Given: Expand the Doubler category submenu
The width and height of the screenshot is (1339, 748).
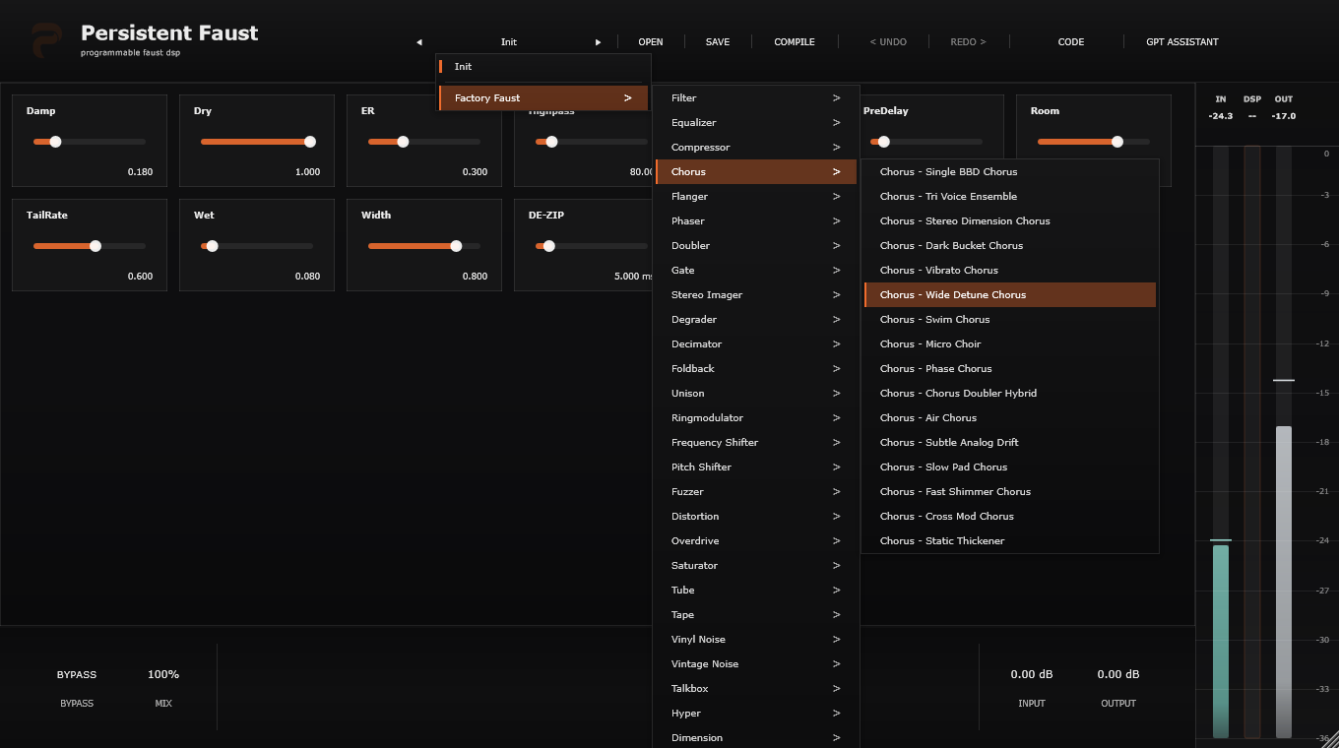Looking at the screenshot, I should [x=756, y=246].
